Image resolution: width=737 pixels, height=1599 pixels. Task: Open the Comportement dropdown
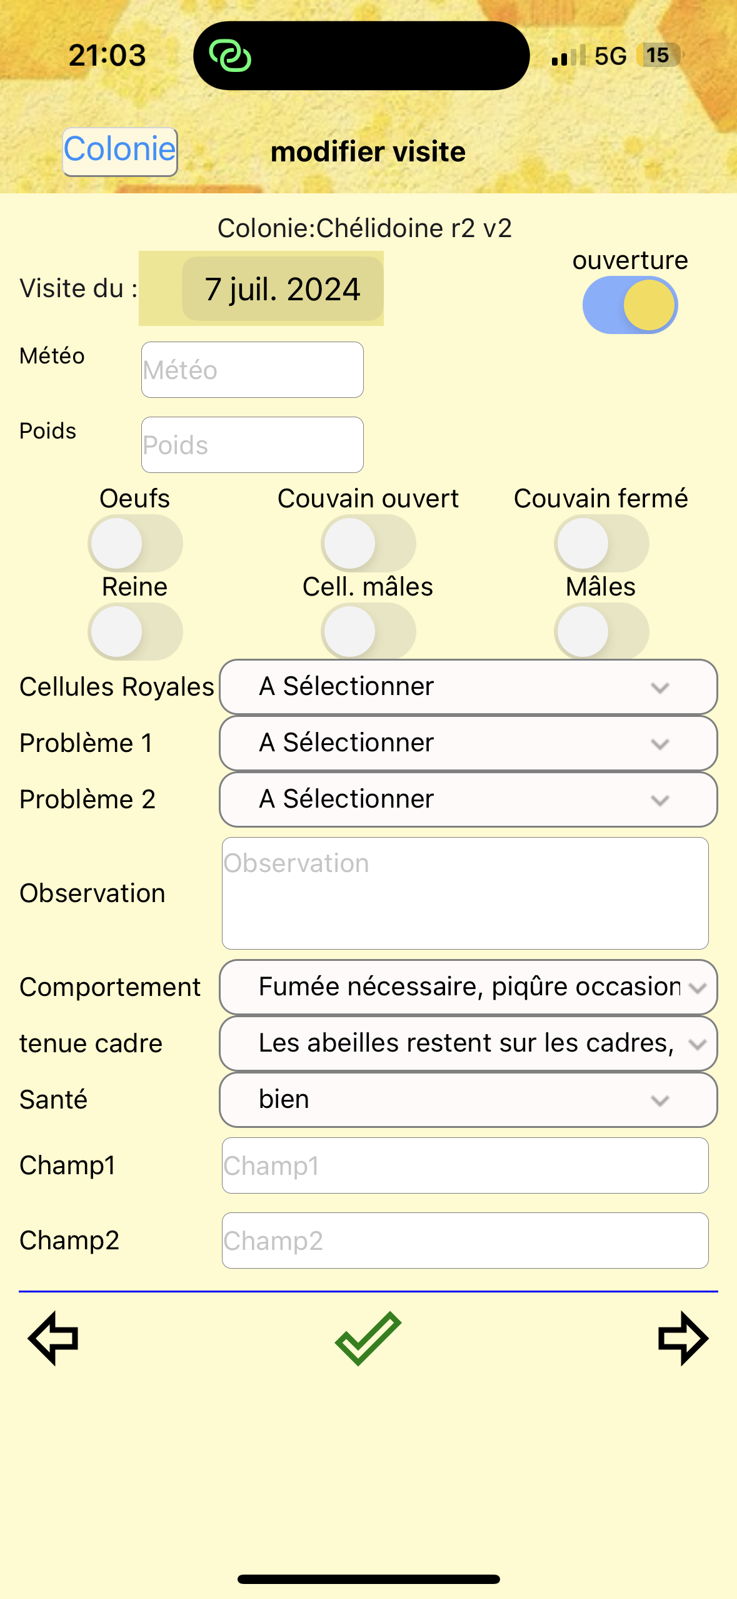point(468,987)
